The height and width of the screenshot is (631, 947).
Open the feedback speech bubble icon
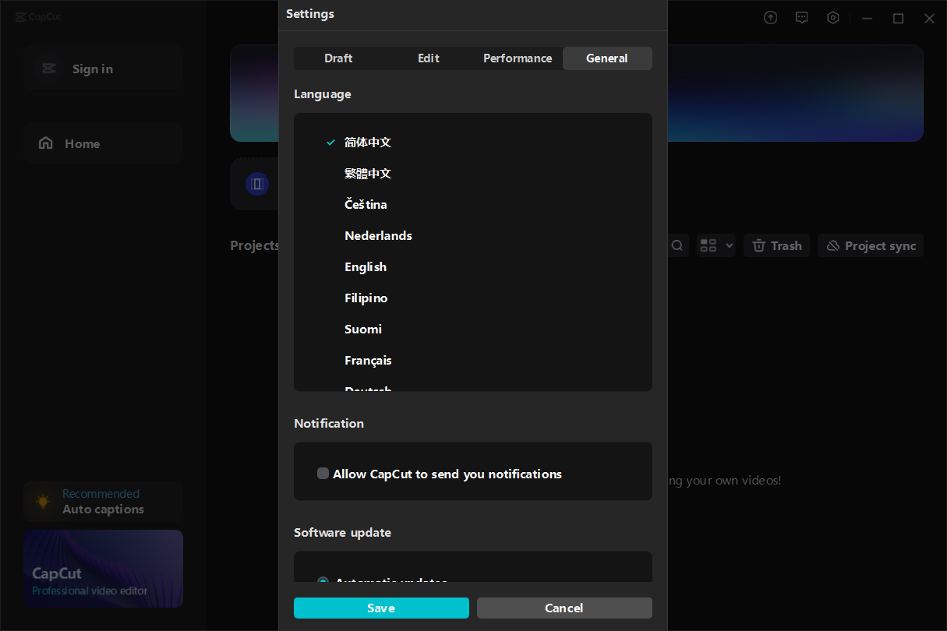[801, 18]
